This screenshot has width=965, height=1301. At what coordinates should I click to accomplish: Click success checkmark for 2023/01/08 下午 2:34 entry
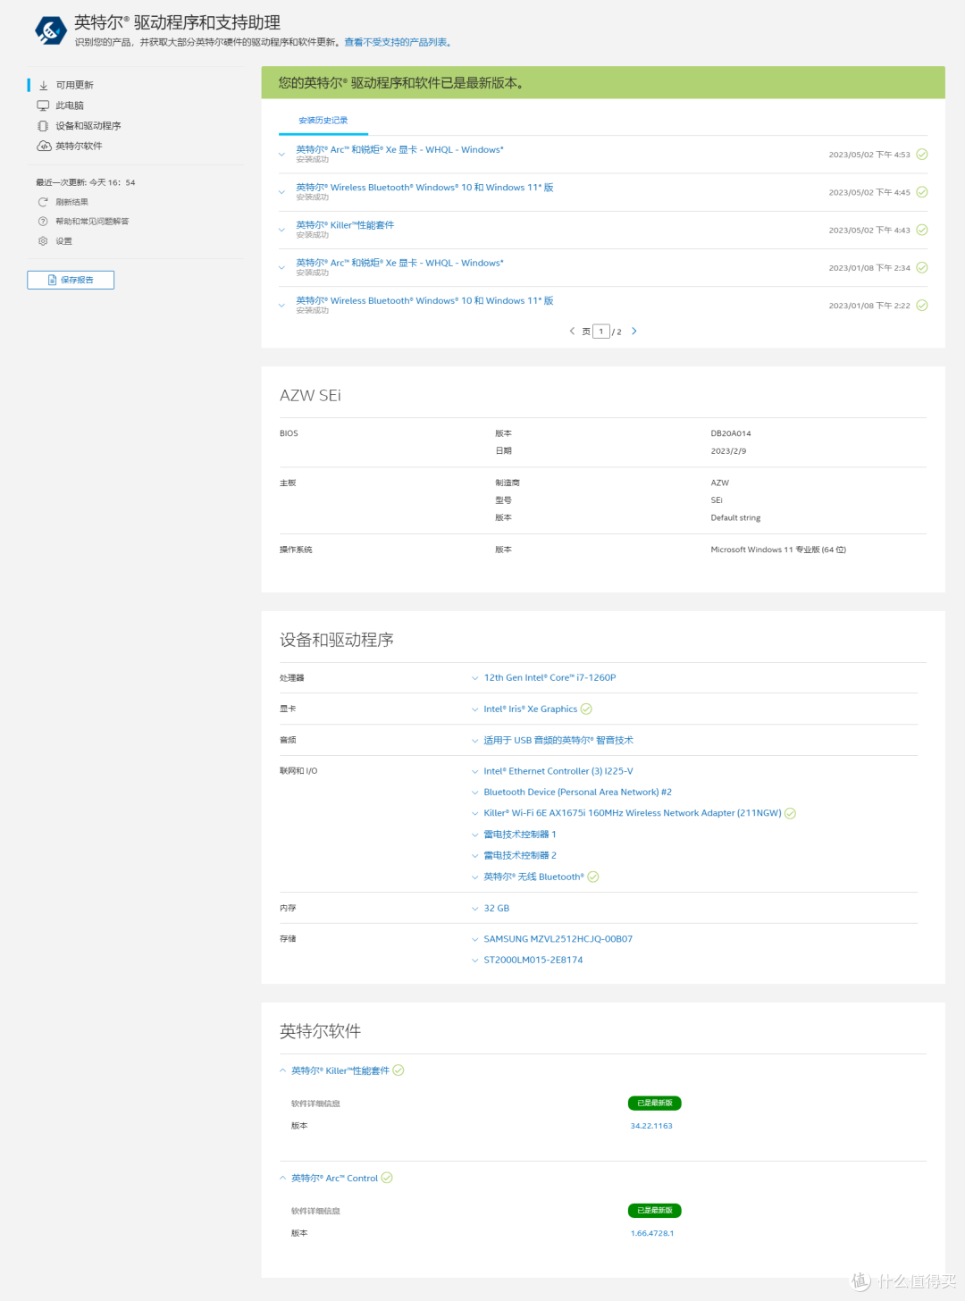(x=922, y=267)
